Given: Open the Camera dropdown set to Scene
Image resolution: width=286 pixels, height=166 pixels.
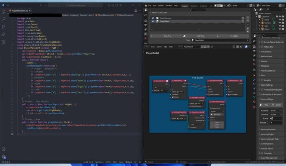Looking at the screenshot, I should point(276,115).
